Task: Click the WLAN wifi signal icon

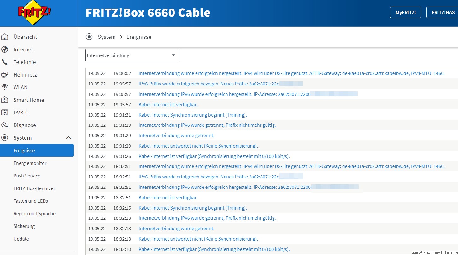Action: 5,87
